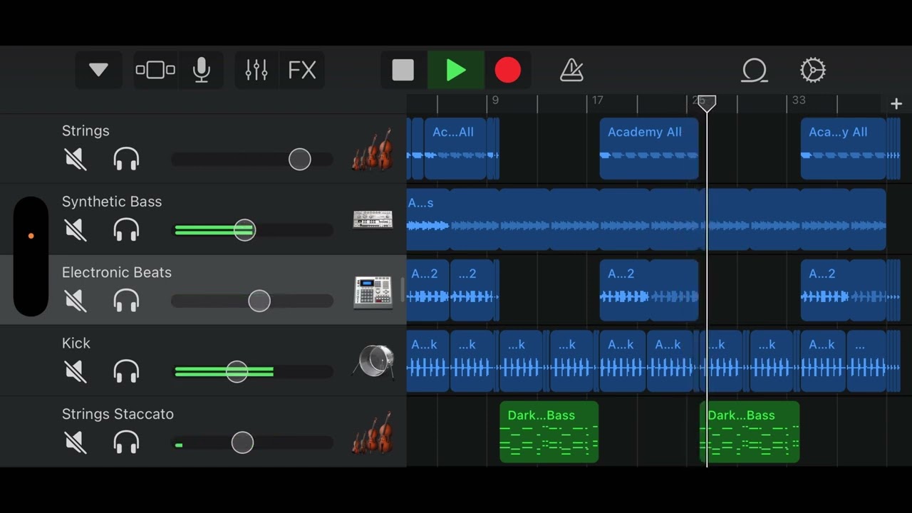Viewport: 912px width, 513px height.
Task: Open the Synthetic Bass synthesizer icon
Action: [x=373, y=219]
